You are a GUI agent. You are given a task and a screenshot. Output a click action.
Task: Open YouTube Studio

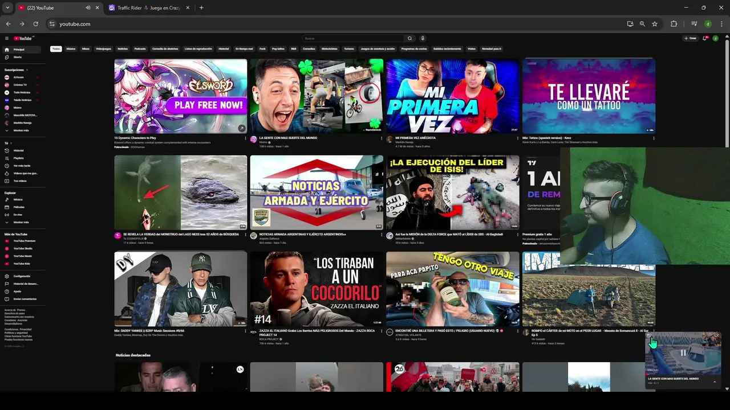(22, 248)
